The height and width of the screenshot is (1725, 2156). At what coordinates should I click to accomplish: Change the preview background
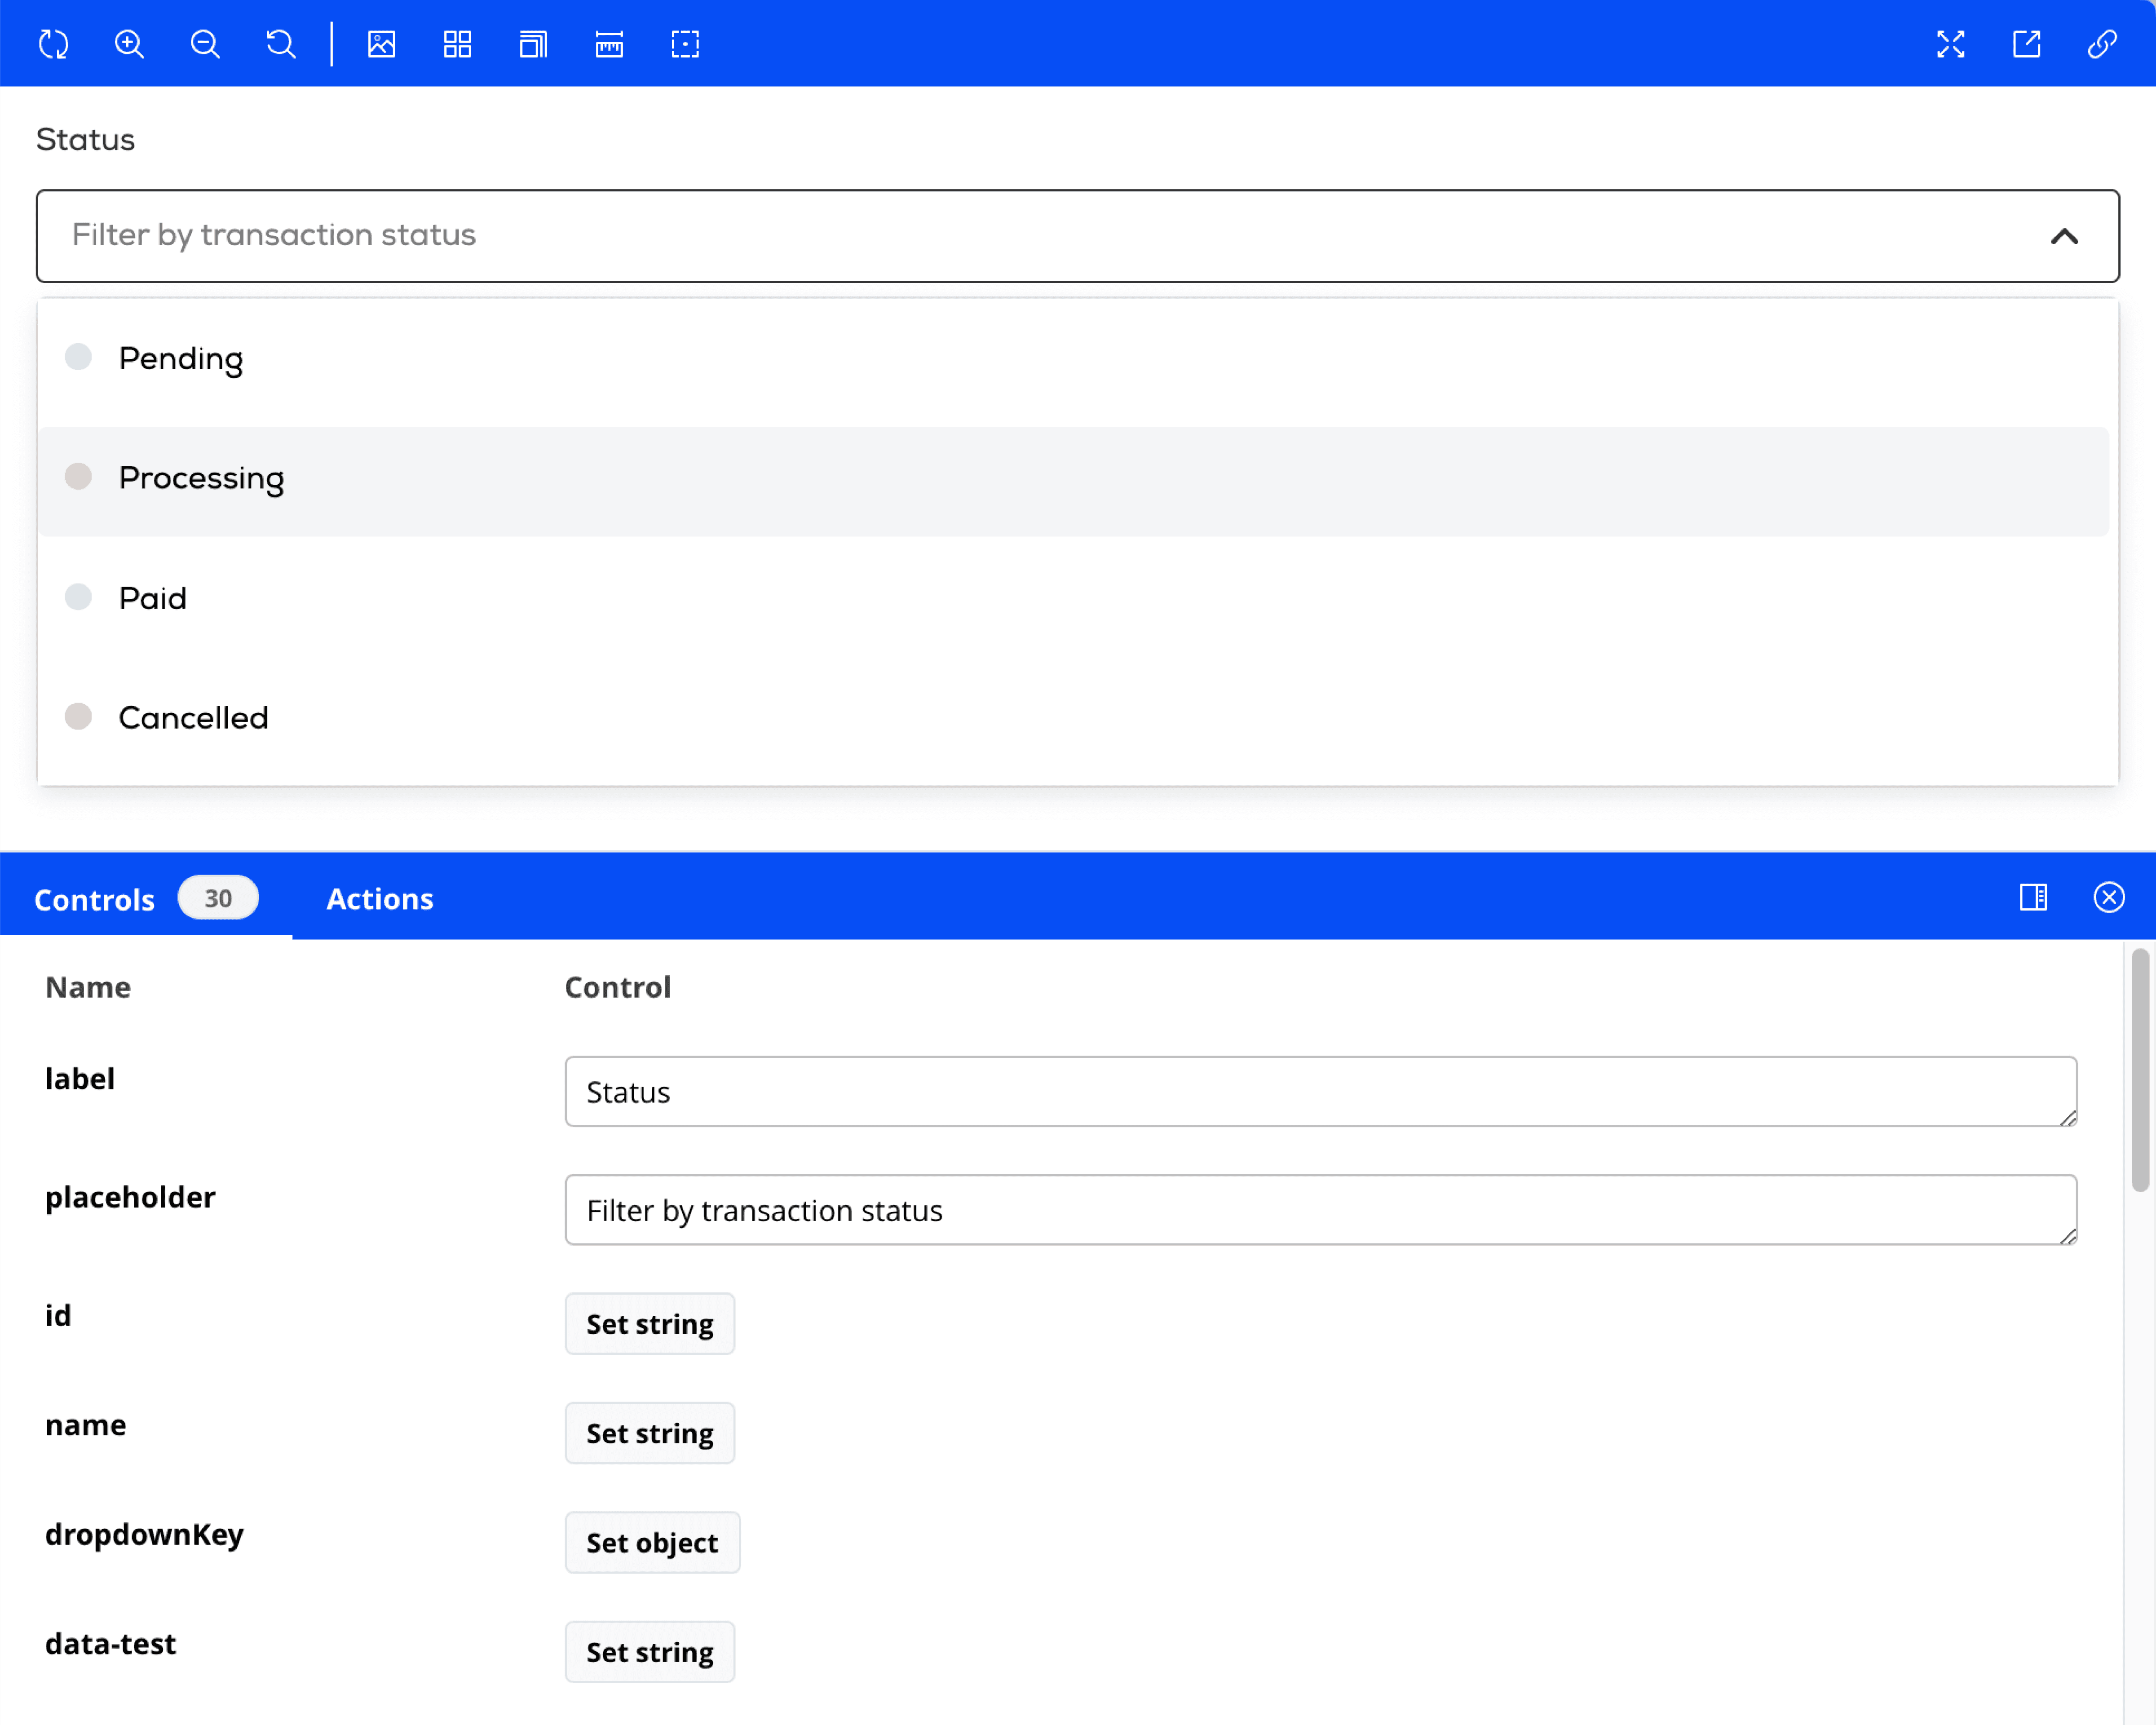[381, 44]
